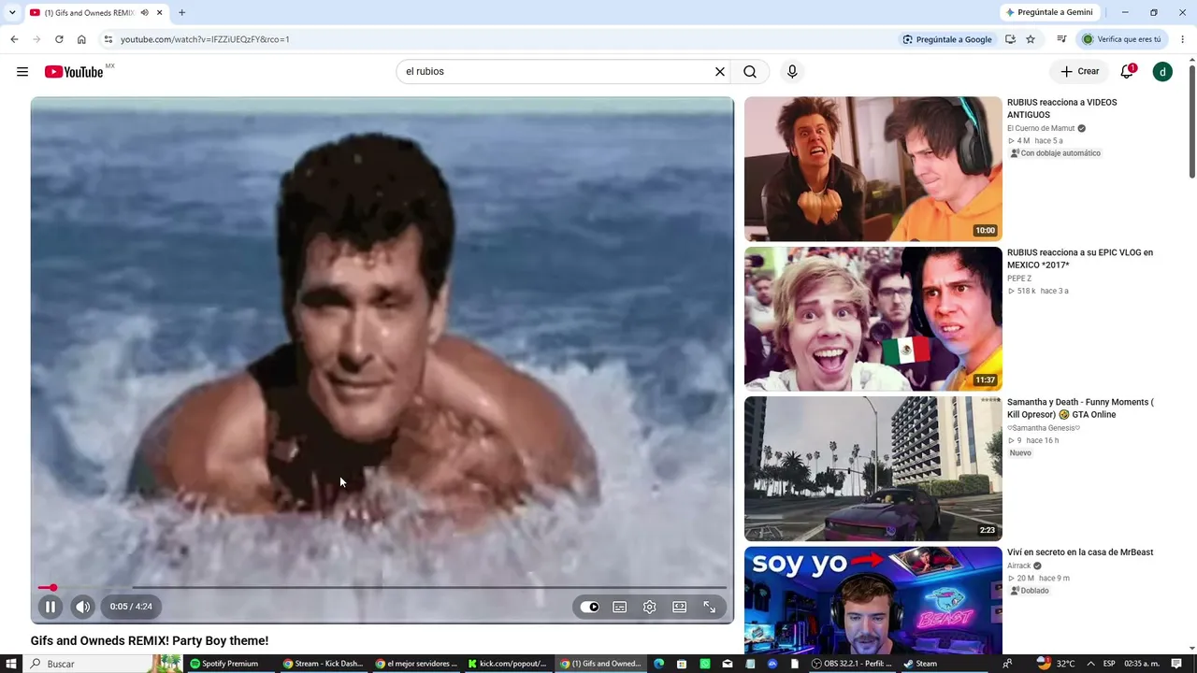Open the Crear menu
This screenshot has width=1197, height=673.
coord(1079,71)
